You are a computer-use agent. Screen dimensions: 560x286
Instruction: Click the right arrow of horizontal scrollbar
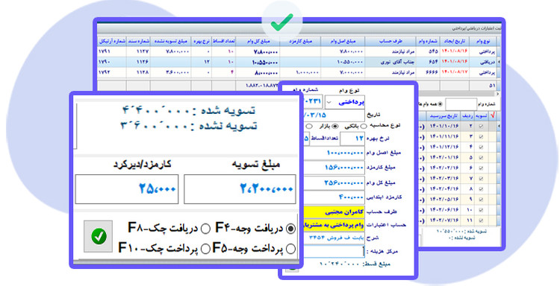point(498,93)
